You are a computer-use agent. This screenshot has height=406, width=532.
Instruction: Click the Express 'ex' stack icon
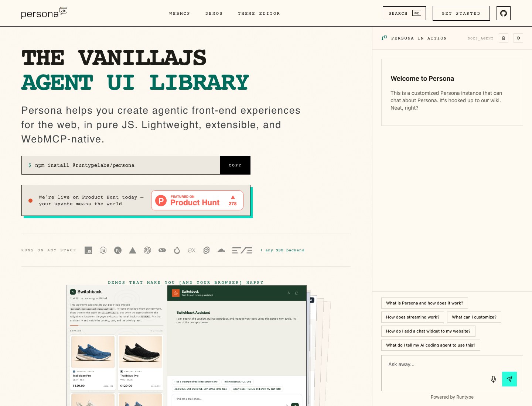192,250
